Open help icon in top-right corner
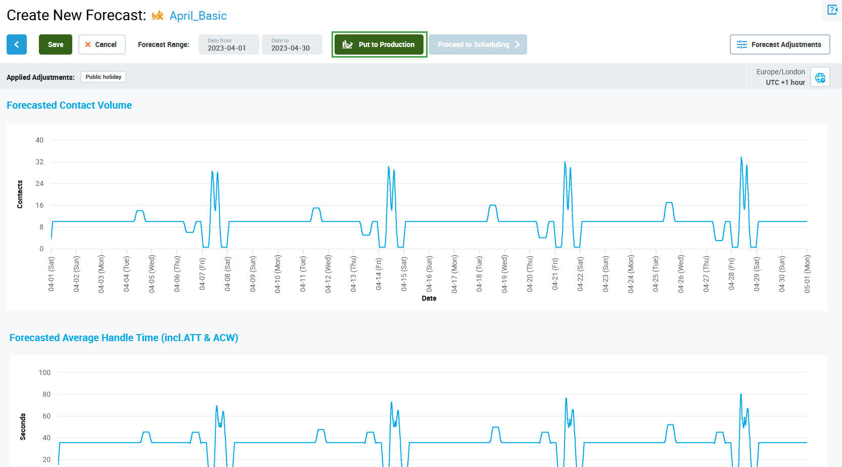Viewport: 842px width, 467px height. pyautogui.click(x=832, y=10)
